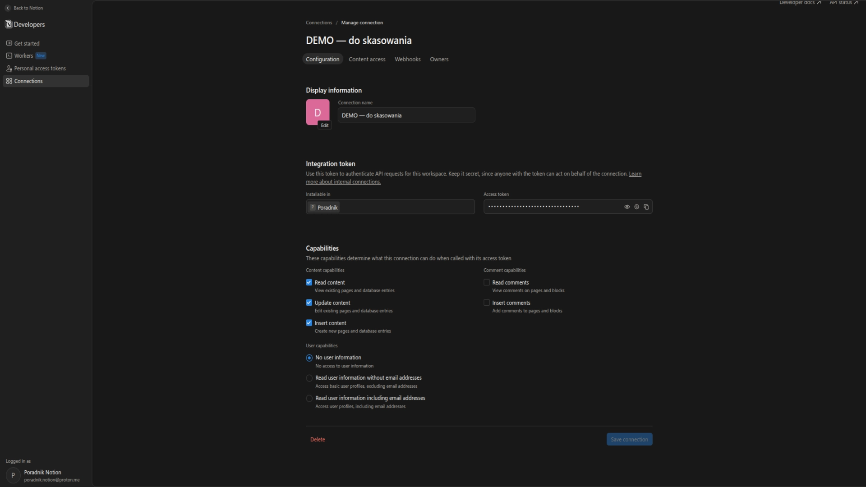Image resolution: width=866 pixels, height=487 pixels.
Task: Open Workers via its terminal icon
Action: 9,55
